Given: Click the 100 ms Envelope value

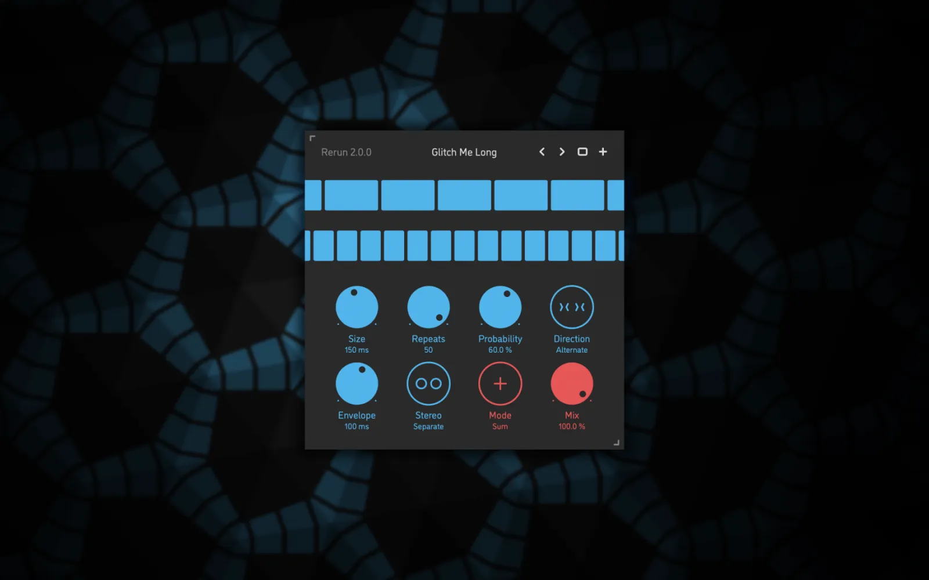Looking at the screenshot, I should tap(357, 427).
